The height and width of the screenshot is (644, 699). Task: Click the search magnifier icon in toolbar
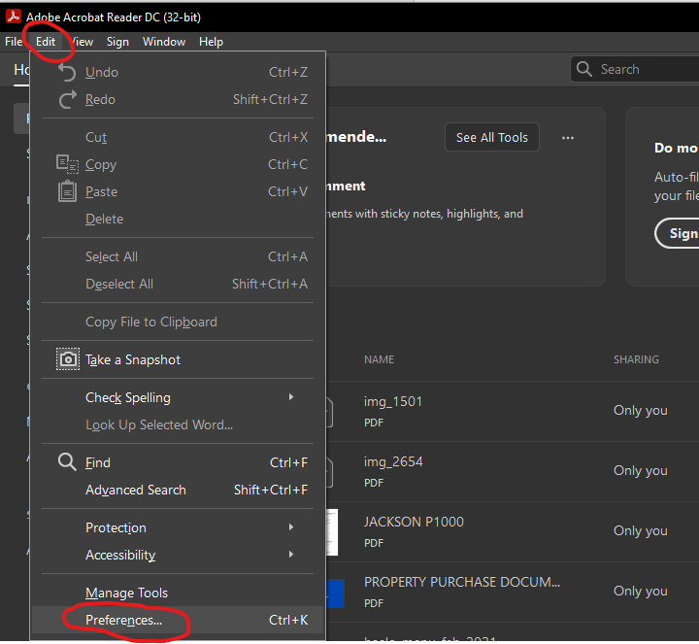coord(584,69)
